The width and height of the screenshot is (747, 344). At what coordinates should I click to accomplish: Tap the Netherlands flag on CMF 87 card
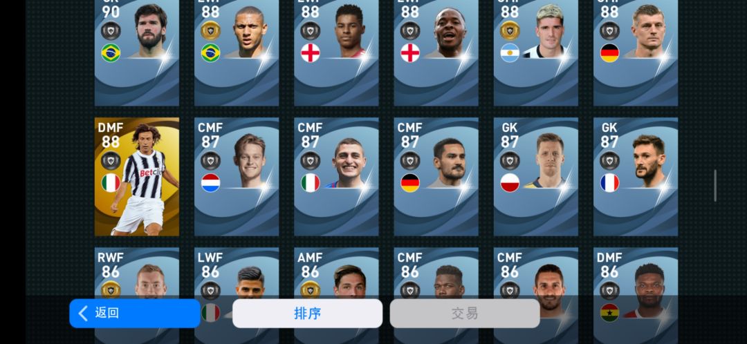(210, 182)
